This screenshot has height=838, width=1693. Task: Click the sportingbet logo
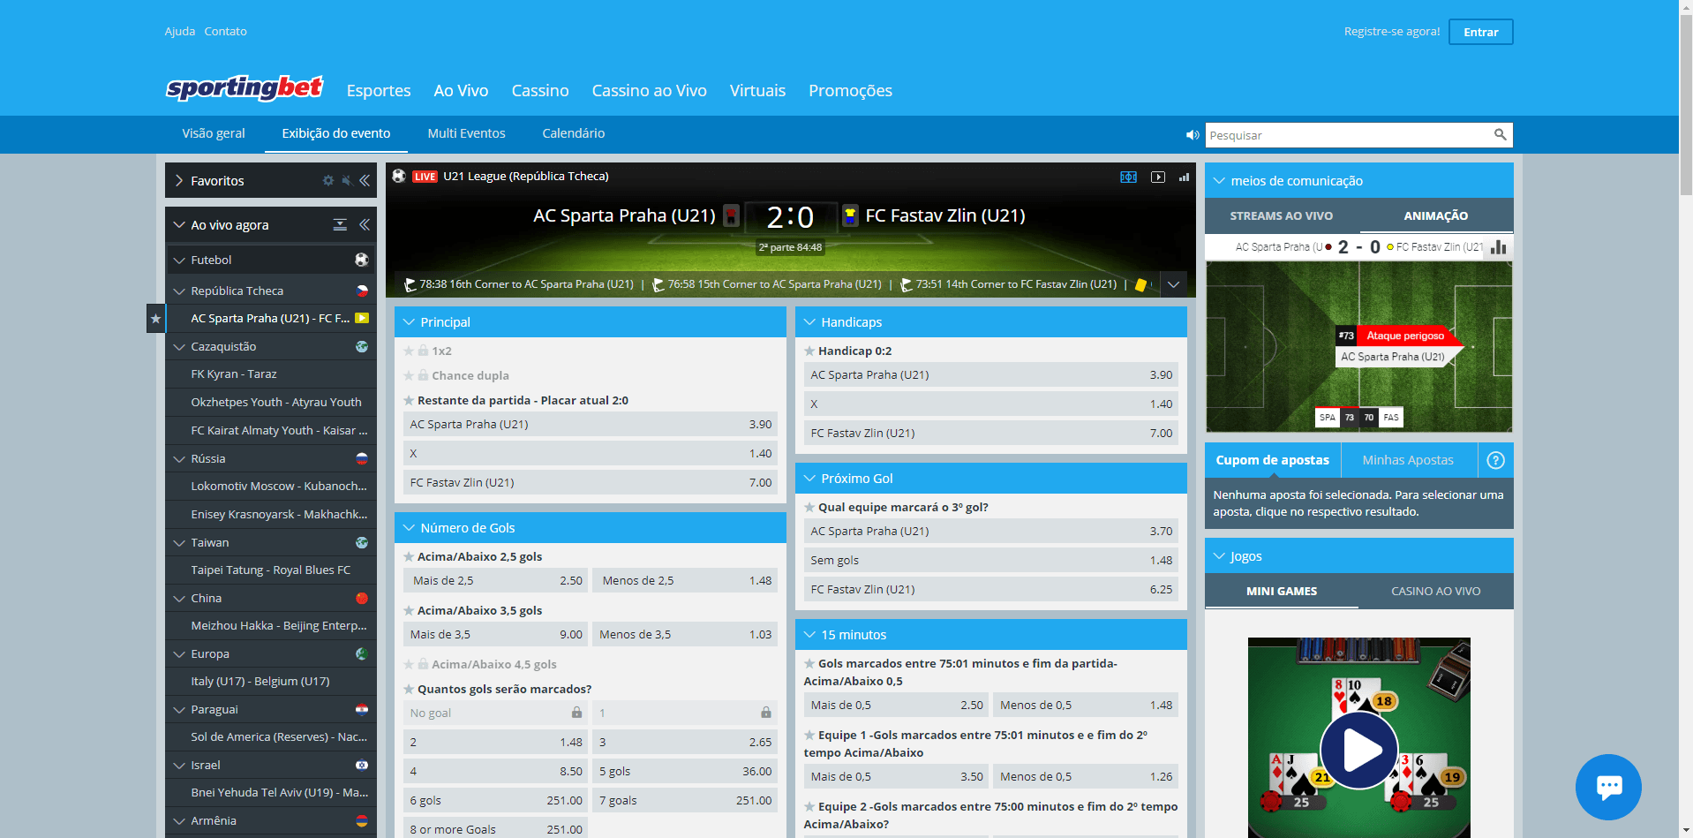245,87
